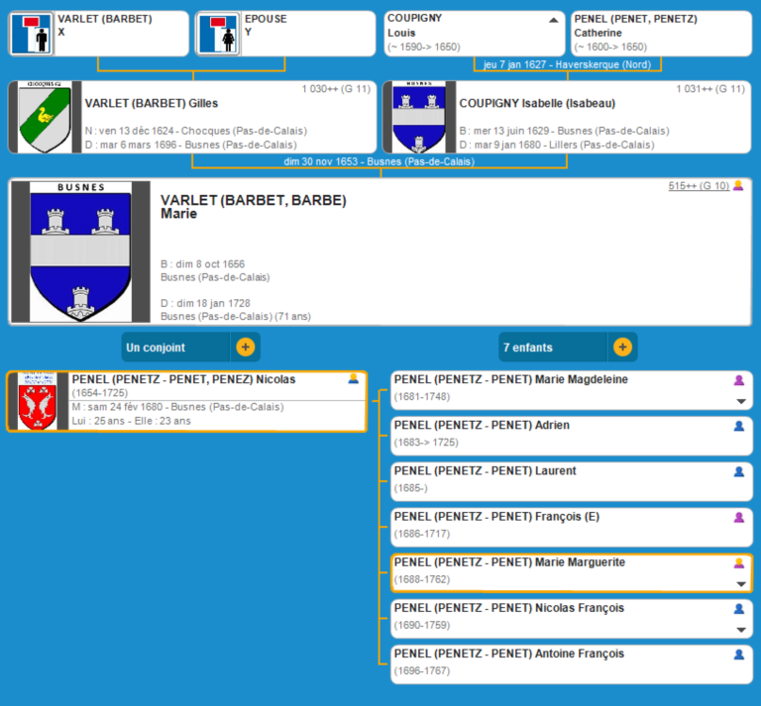Screen dimensions: 761x706
Task: Click the Busnes coat of arms image
Action: [x=80, y=252]
